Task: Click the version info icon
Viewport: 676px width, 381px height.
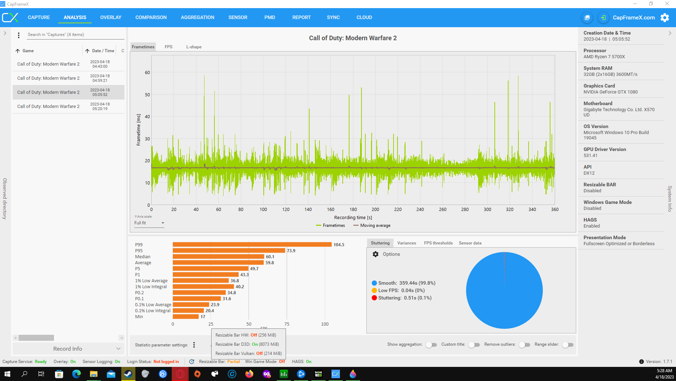Action: 641,362
